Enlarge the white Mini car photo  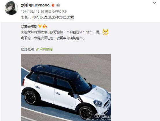66,88
